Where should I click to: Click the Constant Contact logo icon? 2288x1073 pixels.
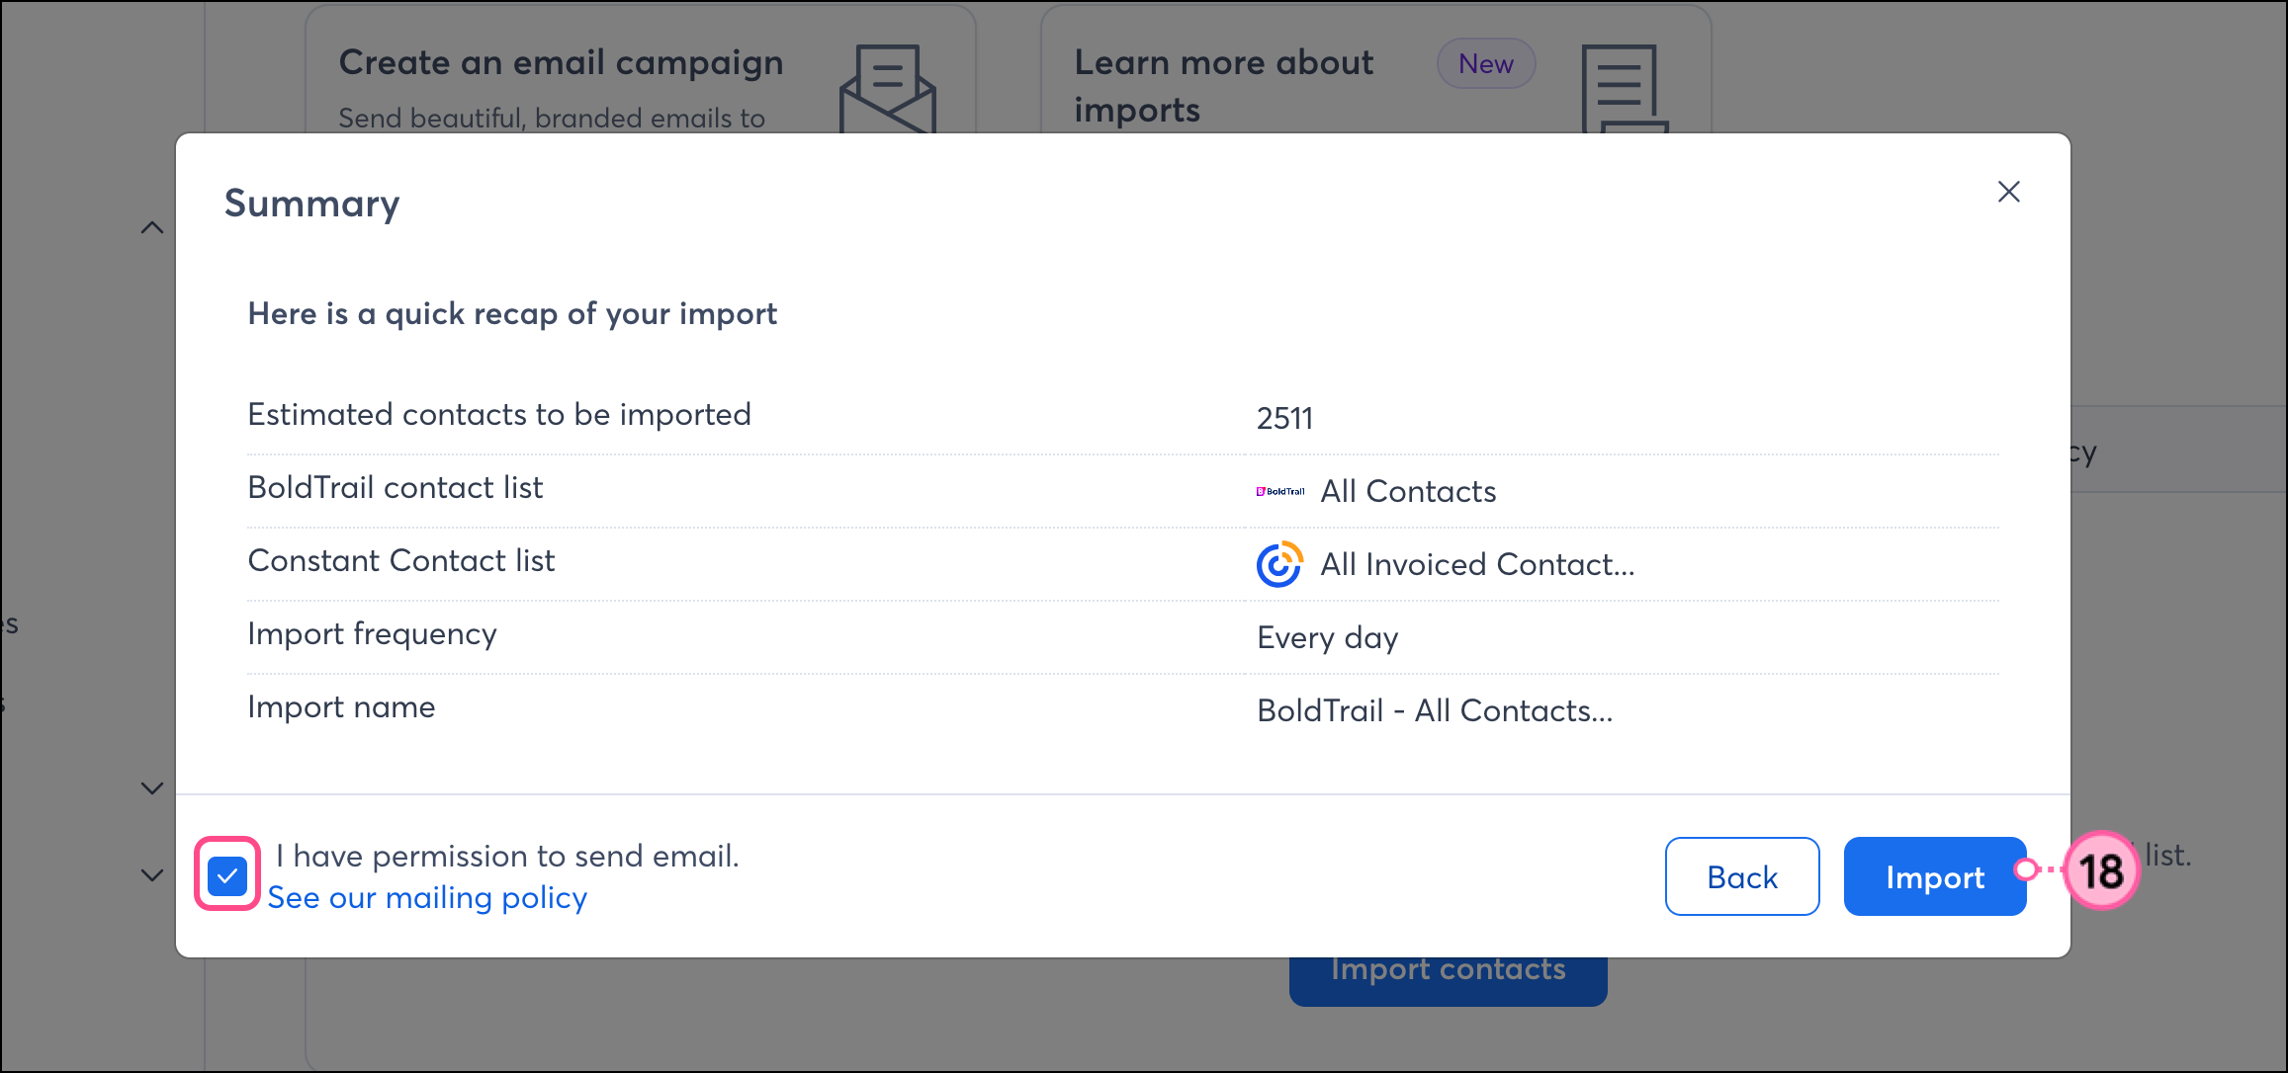point(1279,564)
